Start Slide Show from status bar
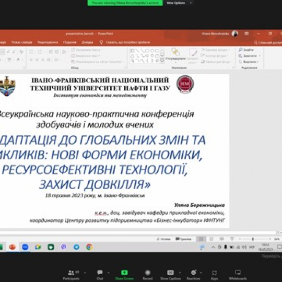This screenshot has height=282, width=282. coord(232,239)
